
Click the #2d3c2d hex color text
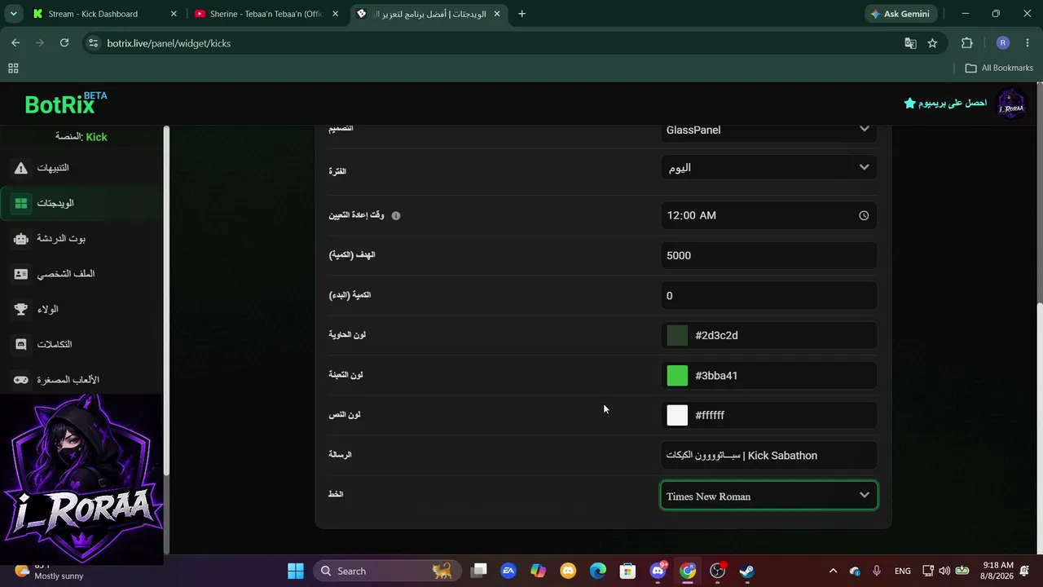pos(716,335)
